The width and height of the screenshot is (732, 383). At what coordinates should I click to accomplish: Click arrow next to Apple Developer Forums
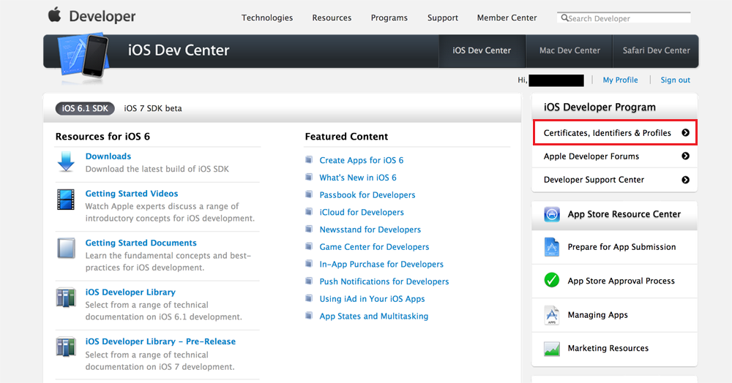click(685, 156)
